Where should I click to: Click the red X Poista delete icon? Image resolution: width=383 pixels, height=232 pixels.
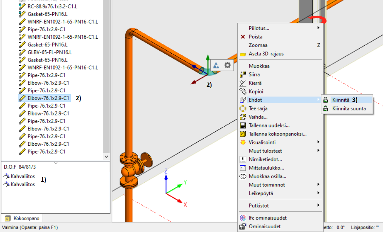coord(243,37)
